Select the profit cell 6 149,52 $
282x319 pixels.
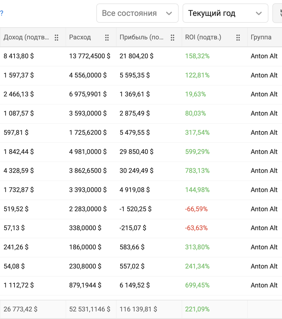[135, 285]
